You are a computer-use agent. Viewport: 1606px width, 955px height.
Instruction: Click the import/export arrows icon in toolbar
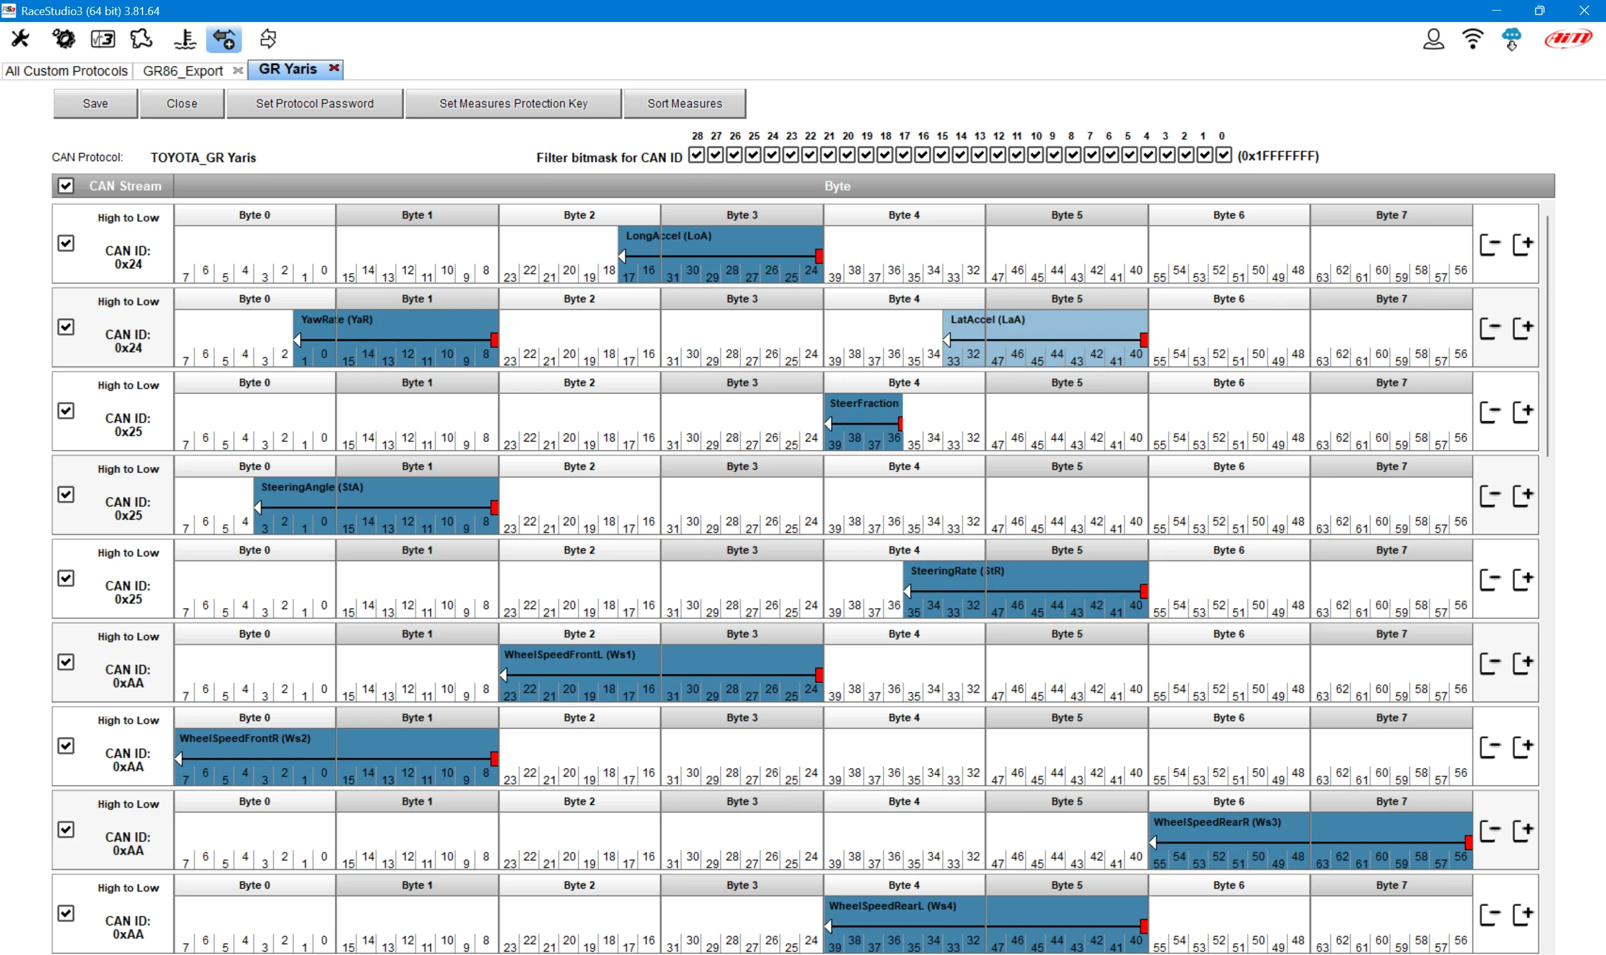click(267, 39)
